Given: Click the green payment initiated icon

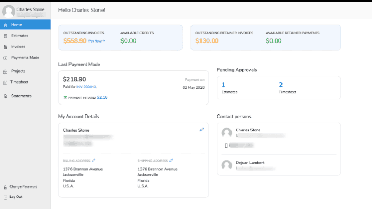Looking at the screenshot, I should tap(65, 97).
